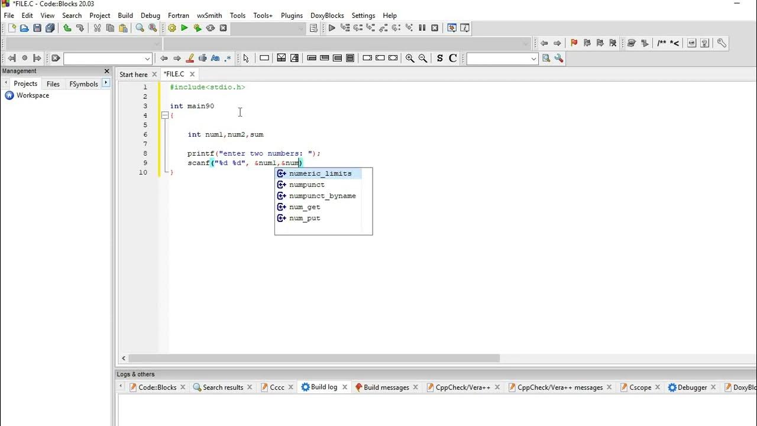This screenshot has height=426, width=757.
Task: Switch to the Files tab in Management
Action: 53,84
